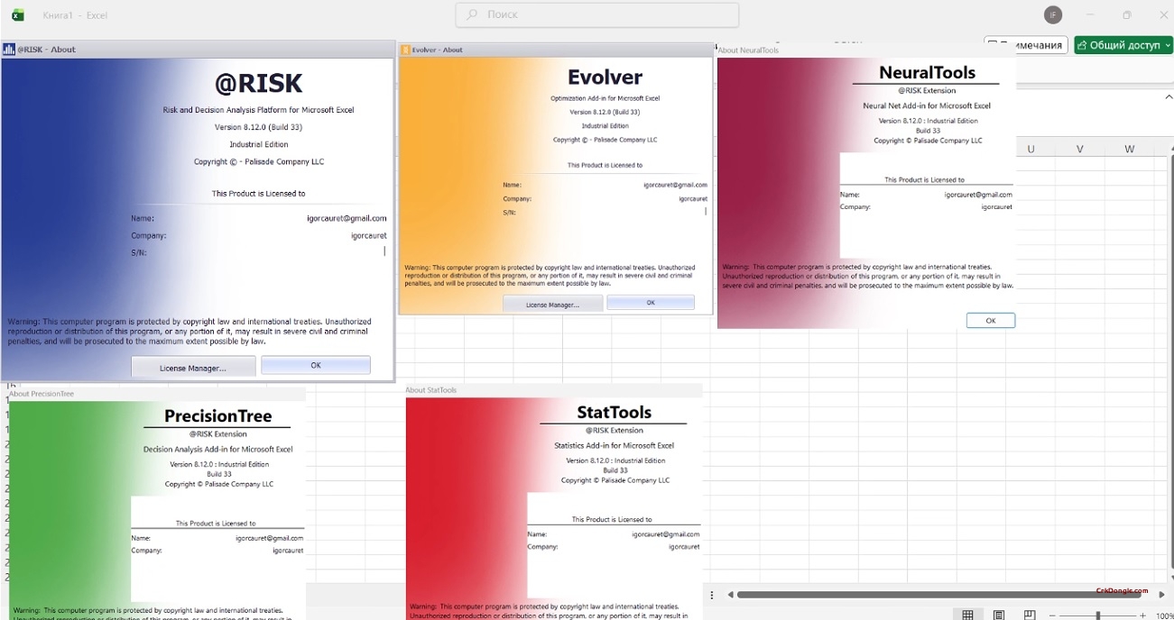Click the 100% zoom level text

(x=1164, y=615)
